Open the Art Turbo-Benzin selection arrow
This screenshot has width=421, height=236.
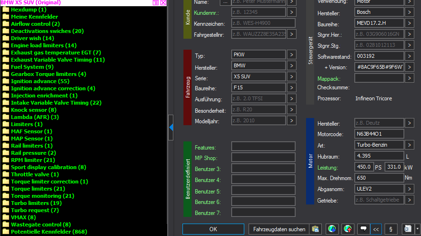409,145
